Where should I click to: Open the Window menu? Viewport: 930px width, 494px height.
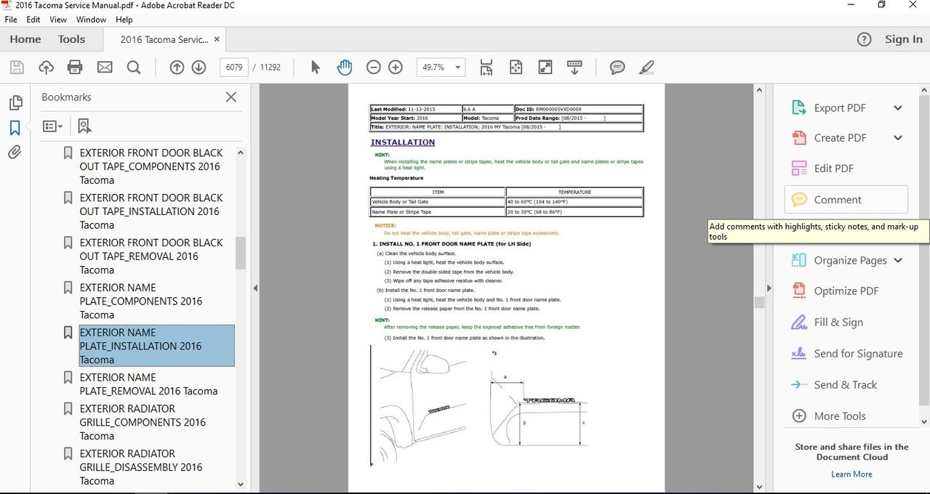tap(91, 20)
